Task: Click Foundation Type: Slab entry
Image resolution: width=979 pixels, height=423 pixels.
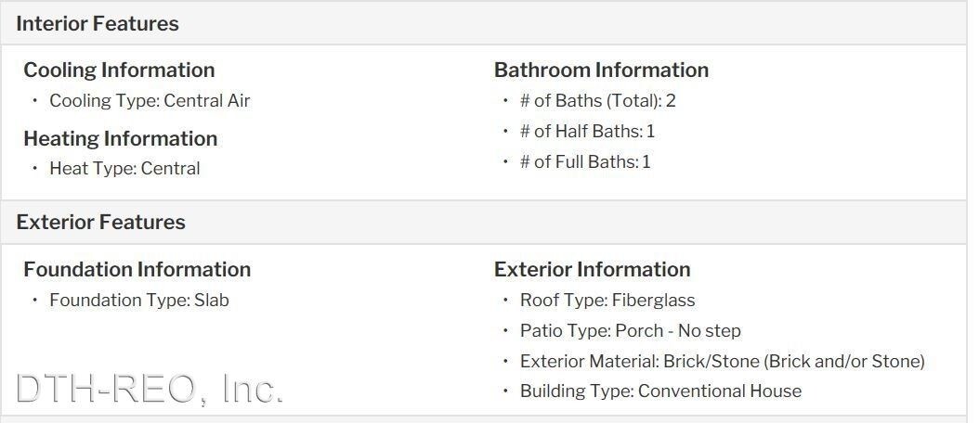Action: click(139, 301)
